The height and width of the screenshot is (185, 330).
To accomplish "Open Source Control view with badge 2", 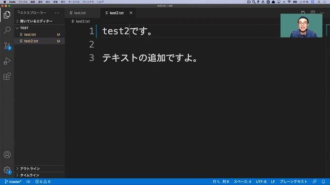I will [8, 46].
